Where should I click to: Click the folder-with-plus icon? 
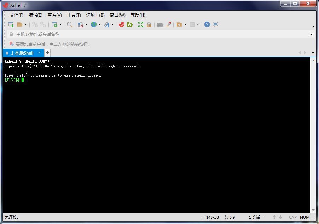(x=179, y=24)
